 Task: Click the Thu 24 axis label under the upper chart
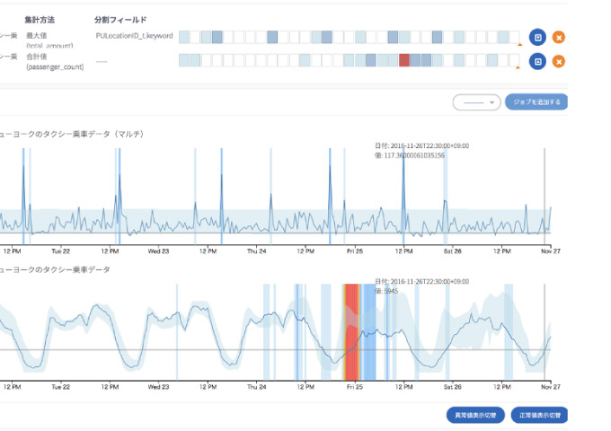(x=257, y=251)
